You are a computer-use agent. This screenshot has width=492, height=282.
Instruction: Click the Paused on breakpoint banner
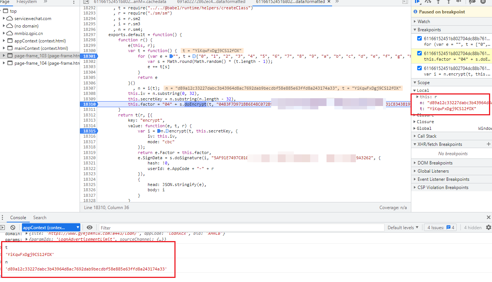(x=451, y=12)
